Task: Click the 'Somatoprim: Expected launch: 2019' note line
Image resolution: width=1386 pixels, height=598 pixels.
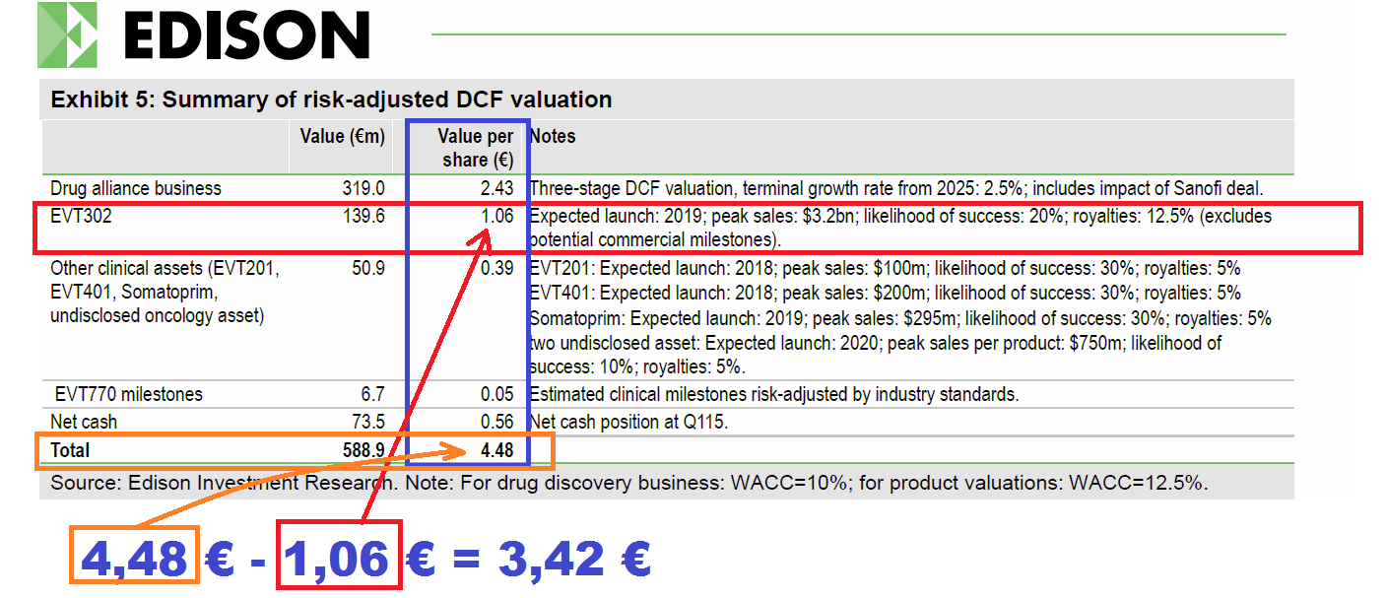Action: (900, 318)
